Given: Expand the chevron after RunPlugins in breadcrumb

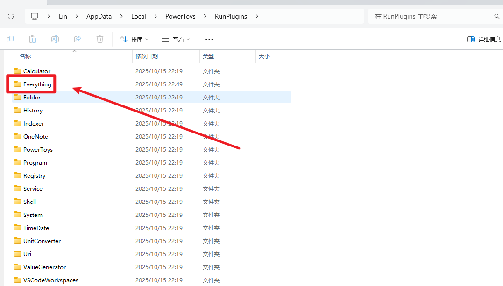Looking at the screenshot, I should (257, 16).
